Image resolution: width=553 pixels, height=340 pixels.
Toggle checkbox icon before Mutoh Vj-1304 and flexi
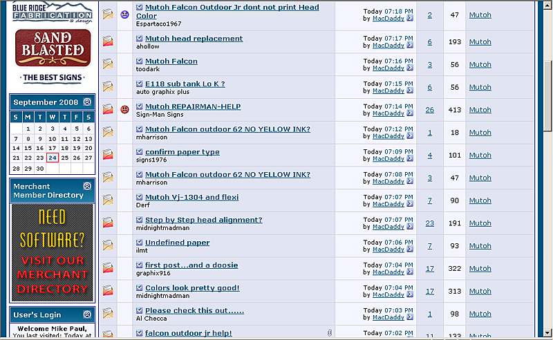pos(140,197)
